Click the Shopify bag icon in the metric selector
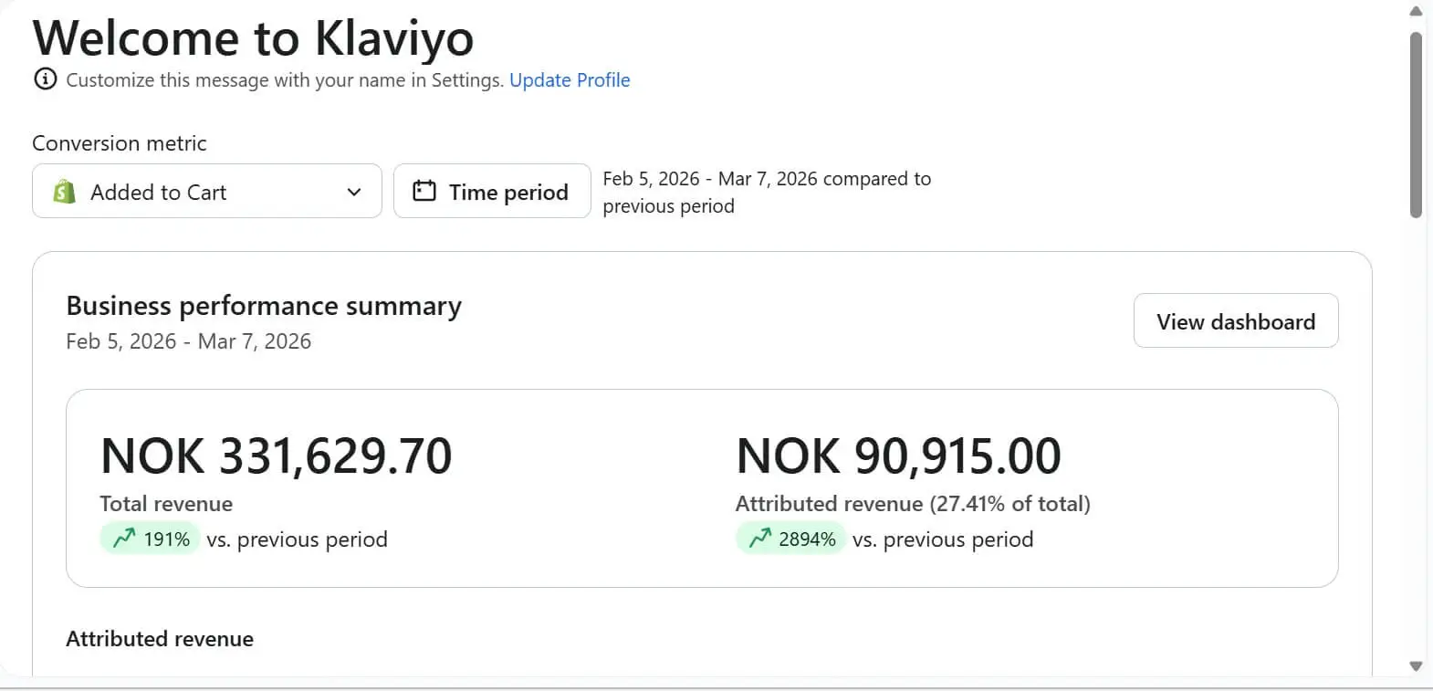This screenshot has width=1433, height=691. [x=64, y=192]
